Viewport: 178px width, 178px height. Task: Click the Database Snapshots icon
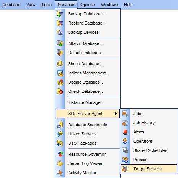[x=60, y=125]
